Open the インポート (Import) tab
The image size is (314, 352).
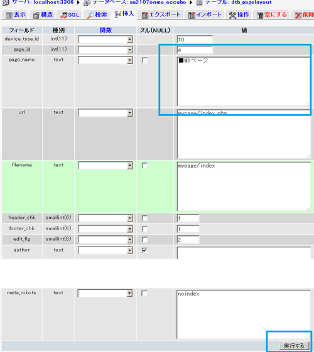tap(204, 15)
